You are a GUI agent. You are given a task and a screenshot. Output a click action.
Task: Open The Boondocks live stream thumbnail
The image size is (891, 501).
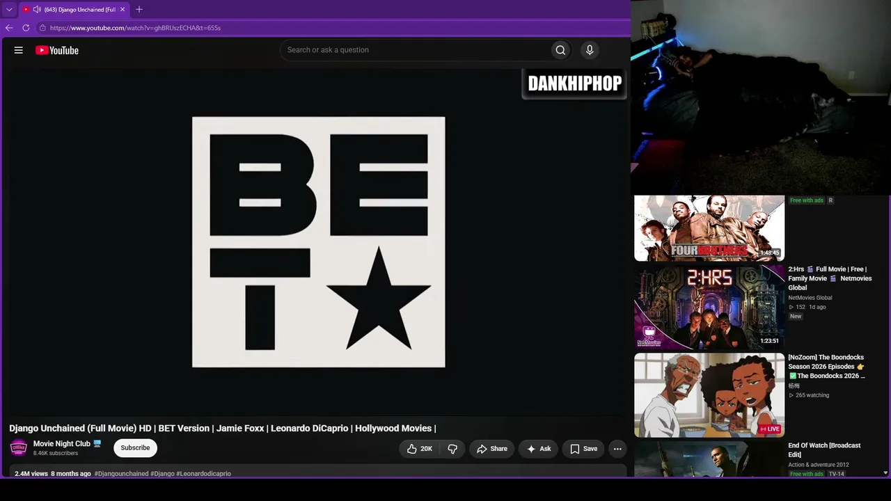[709, 395]
